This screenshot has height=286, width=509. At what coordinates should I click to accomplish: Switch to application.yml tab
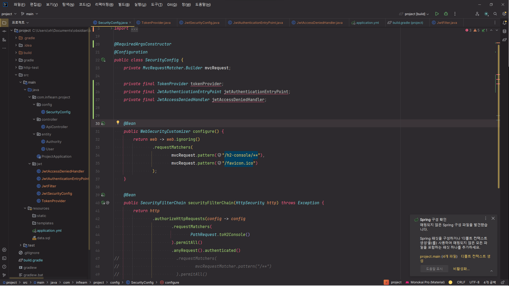coord(365,23)
